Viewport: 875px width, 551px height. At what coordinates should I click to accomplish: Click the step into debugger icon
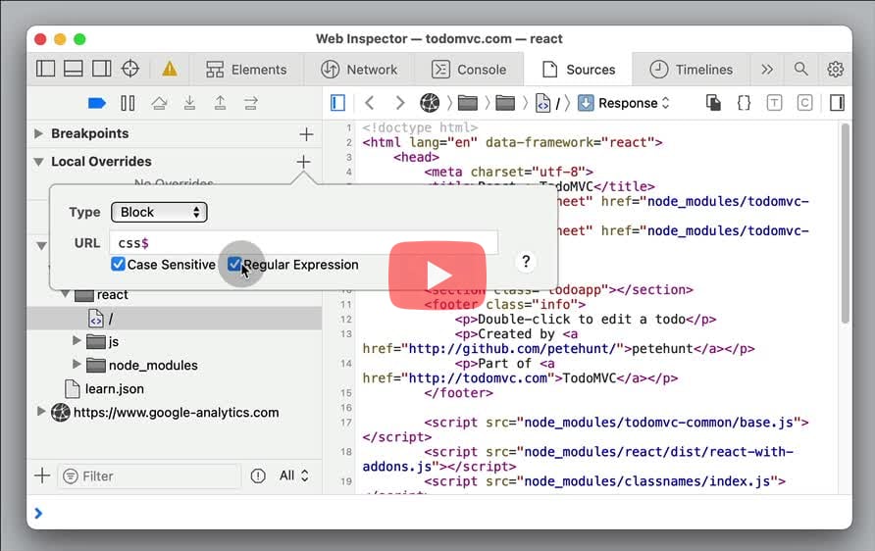189,103
